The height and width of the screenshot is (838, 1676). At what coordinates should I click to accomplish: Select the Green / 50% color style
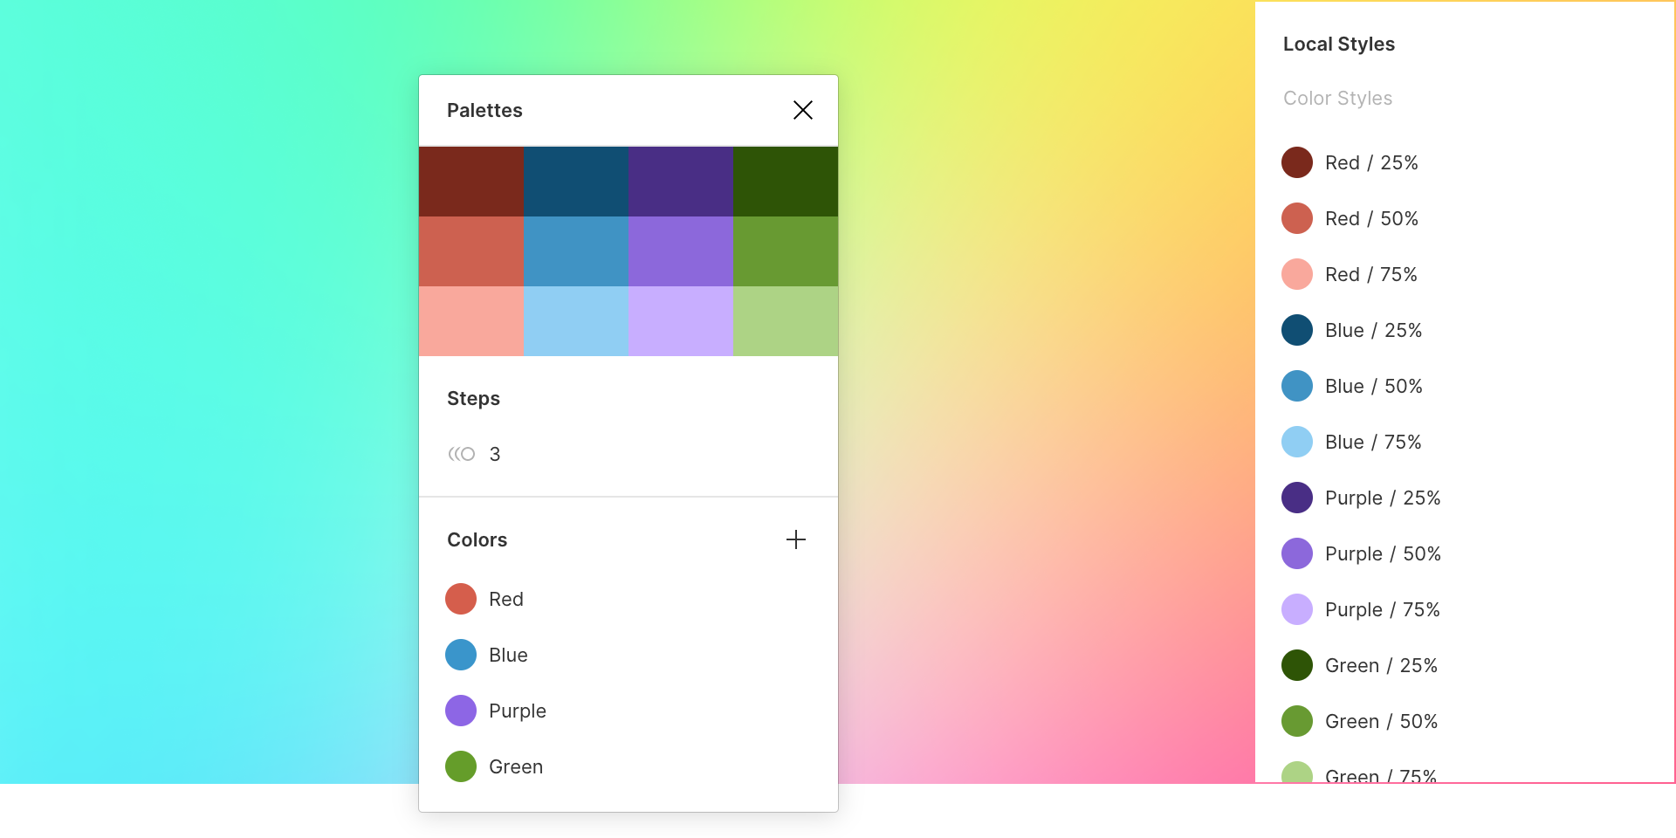[x=1380, y=721]
